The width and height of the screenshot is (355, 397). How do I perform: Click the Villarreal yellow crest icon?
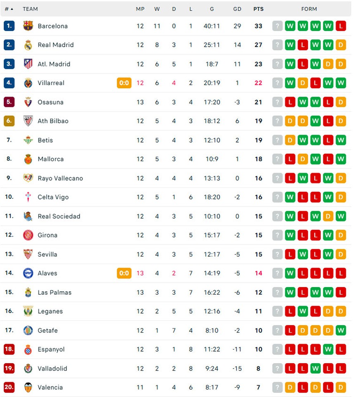(x=28, y=83)
